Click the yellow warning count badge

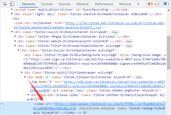tap(158, 4)
